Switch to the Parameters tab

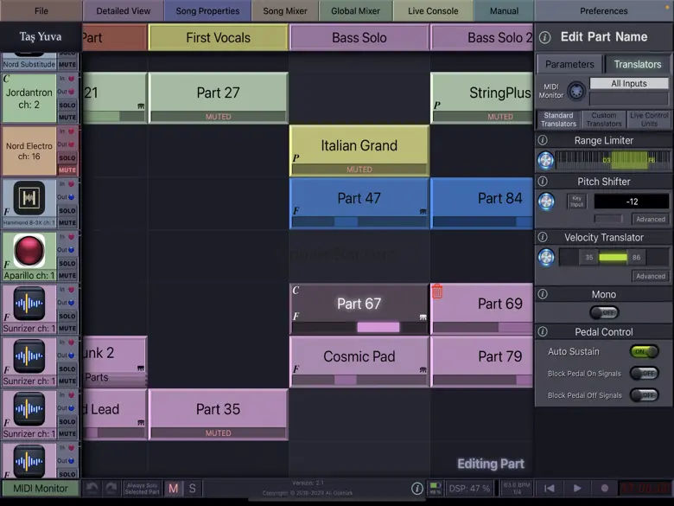(x=569, y=64)
